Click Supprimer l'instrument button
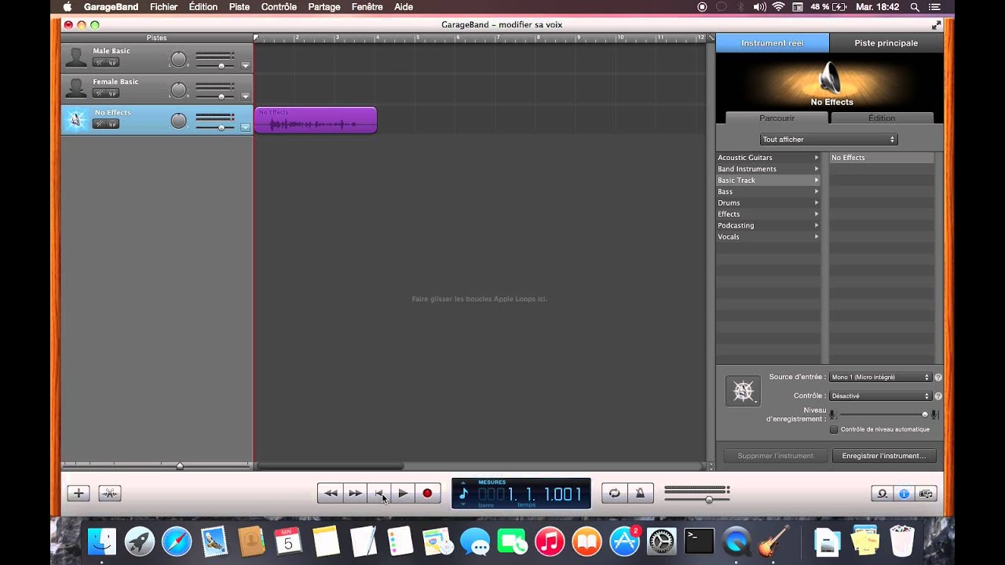 pyautogui.click(x=776, y=456)
